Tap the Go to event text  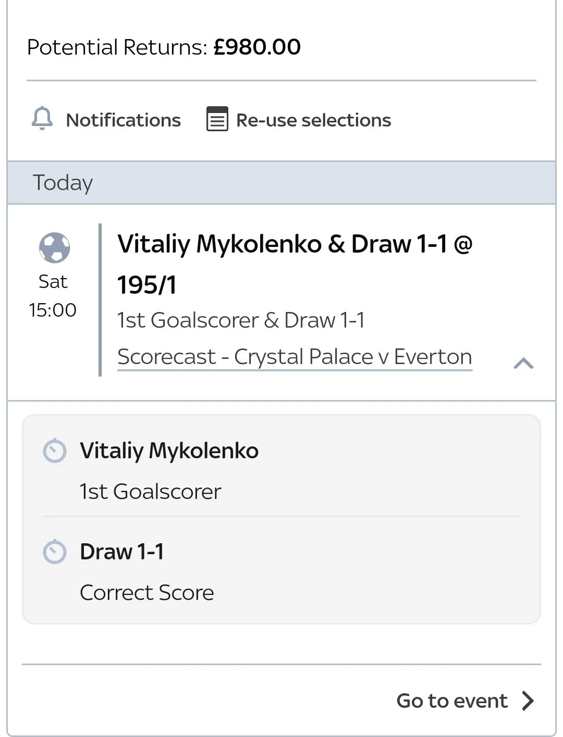tap(451, 701)
